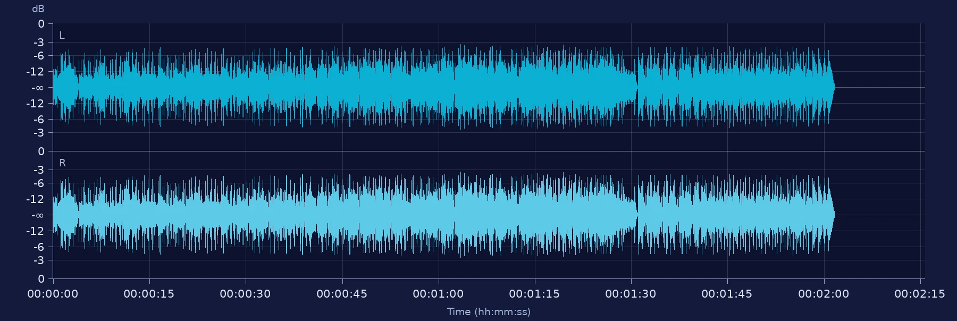Screen dimensions: 957x321
Task: Click the 00:01:00 time ruler mark
Action: (438, 294)
